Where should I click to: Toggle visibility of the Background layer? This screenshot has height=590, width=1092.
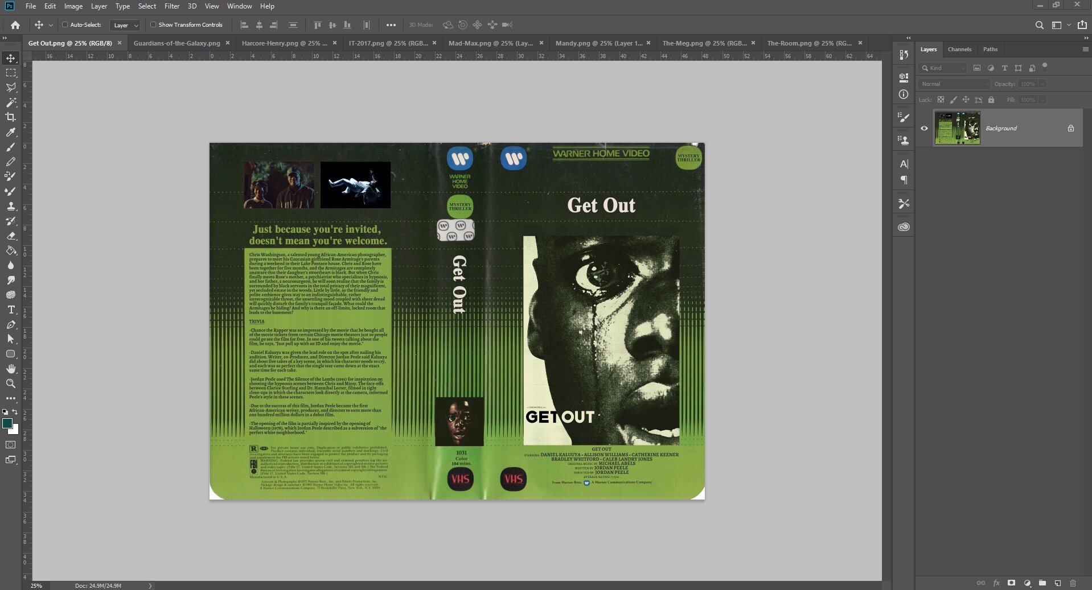pos(924,128)
